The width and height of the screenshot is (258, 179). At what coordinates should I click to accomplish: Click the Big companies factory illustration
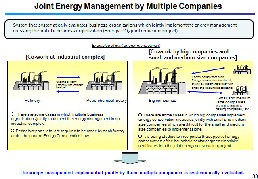(x=163, y=80)
